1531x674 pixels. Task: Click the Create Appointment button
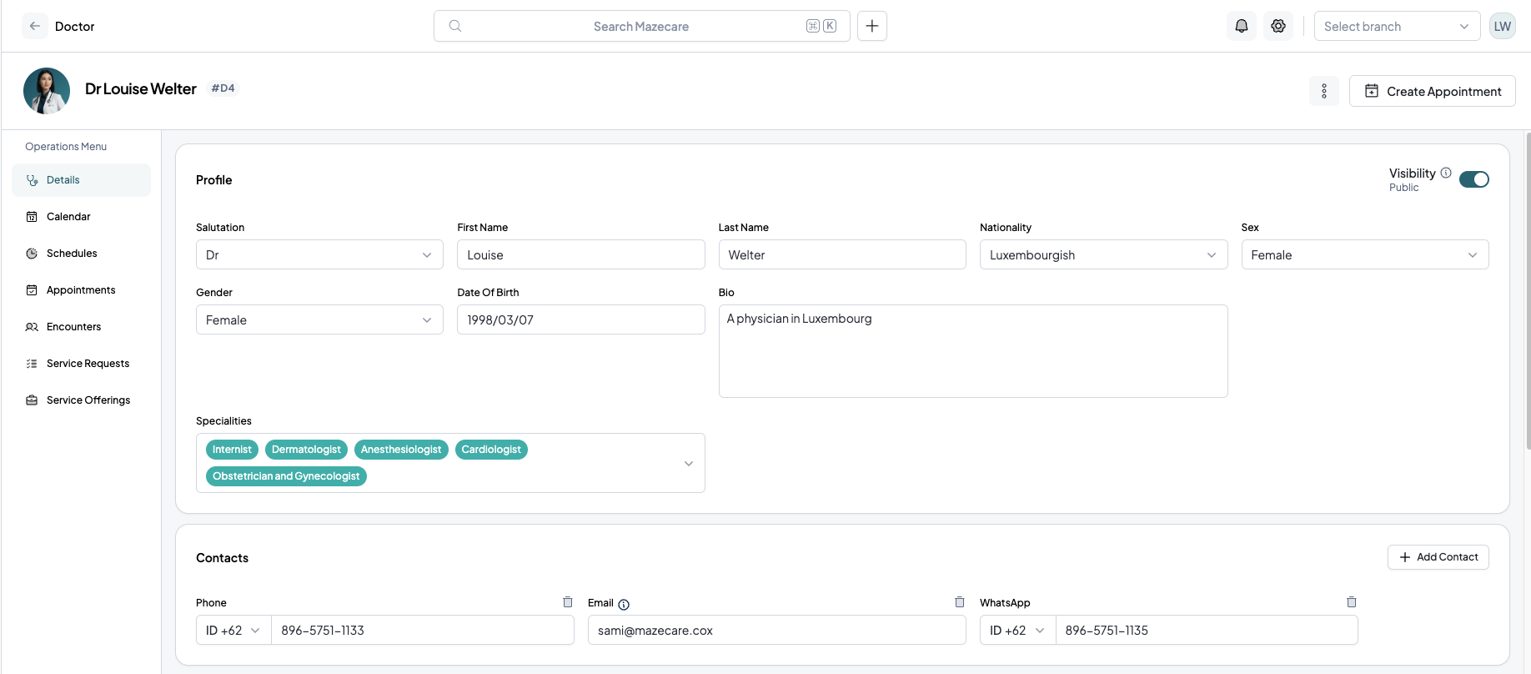click(x=1433, y=91)
